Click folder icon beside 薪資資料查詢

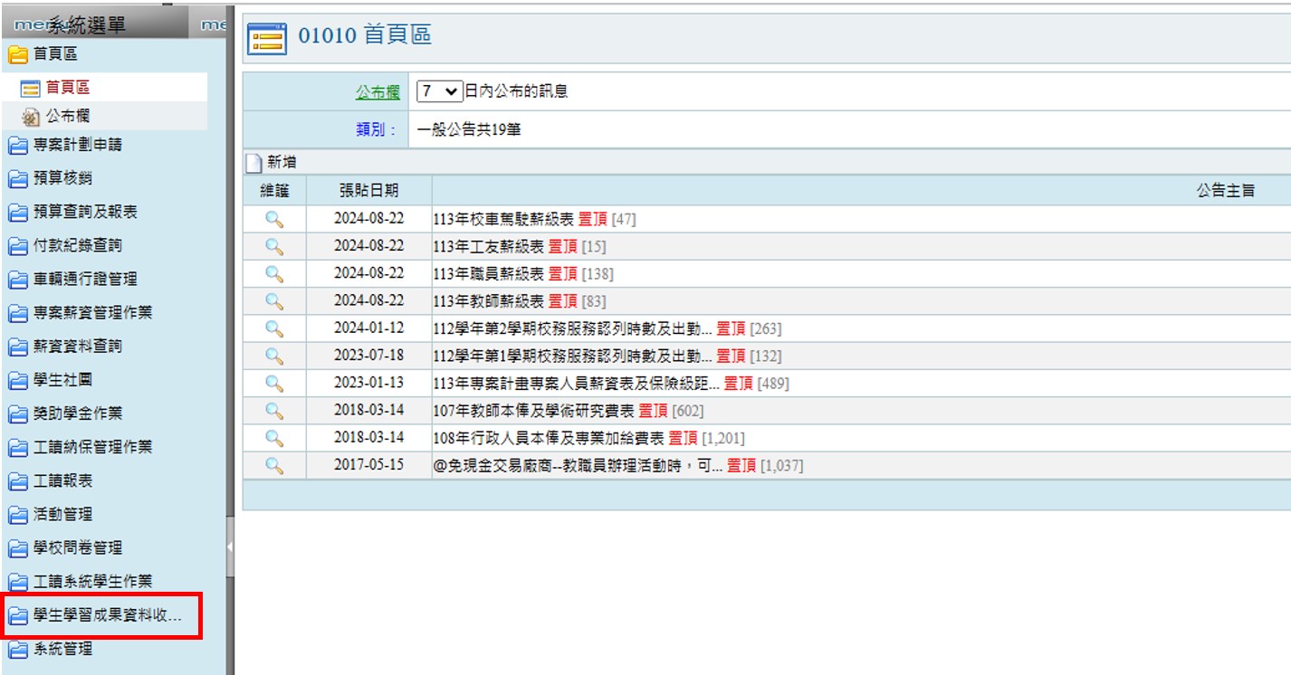(x=17, y=347)
